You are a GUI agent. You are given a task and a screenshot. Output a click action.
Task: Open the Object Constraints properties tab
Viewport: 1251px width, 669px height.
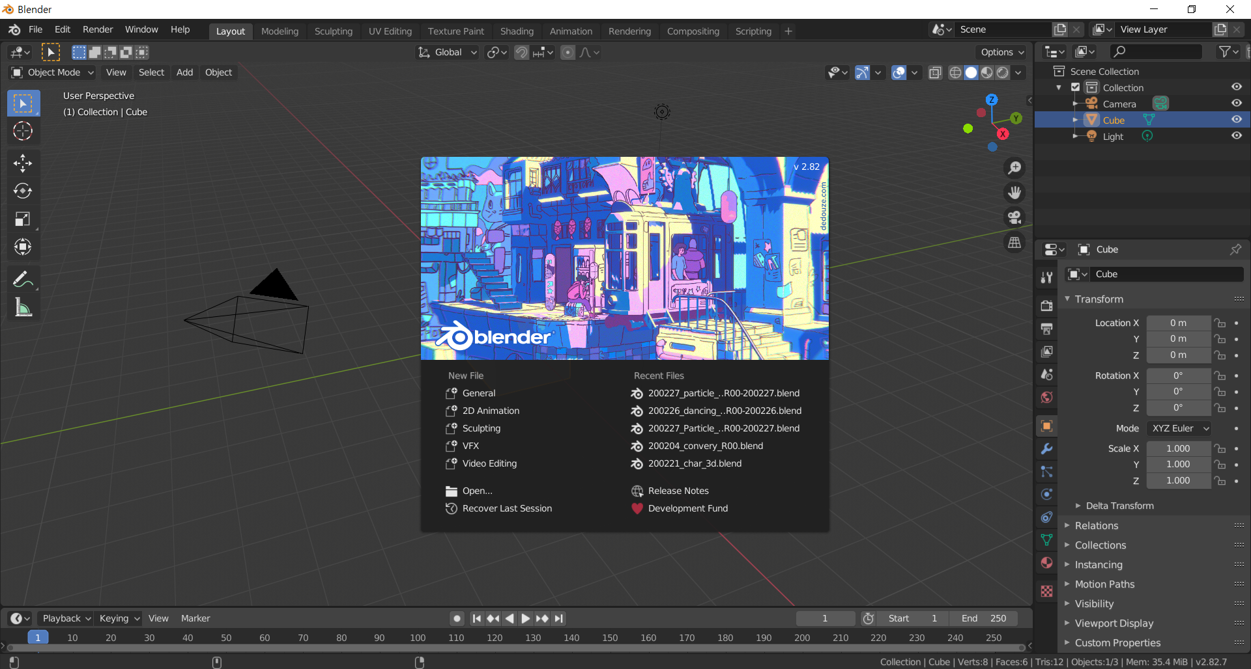(1046, 517)
